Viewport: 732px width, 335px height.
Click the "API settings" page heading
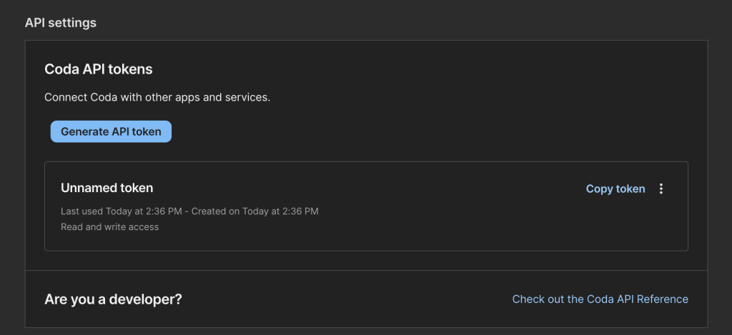point(61,23)
